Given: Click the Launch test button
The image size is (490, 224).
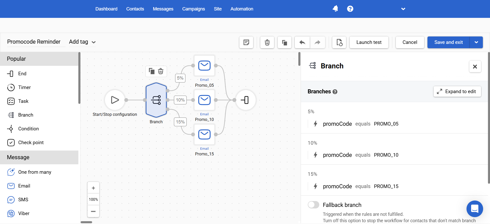Looking at the screenshot, I should [x=369, y=42].
